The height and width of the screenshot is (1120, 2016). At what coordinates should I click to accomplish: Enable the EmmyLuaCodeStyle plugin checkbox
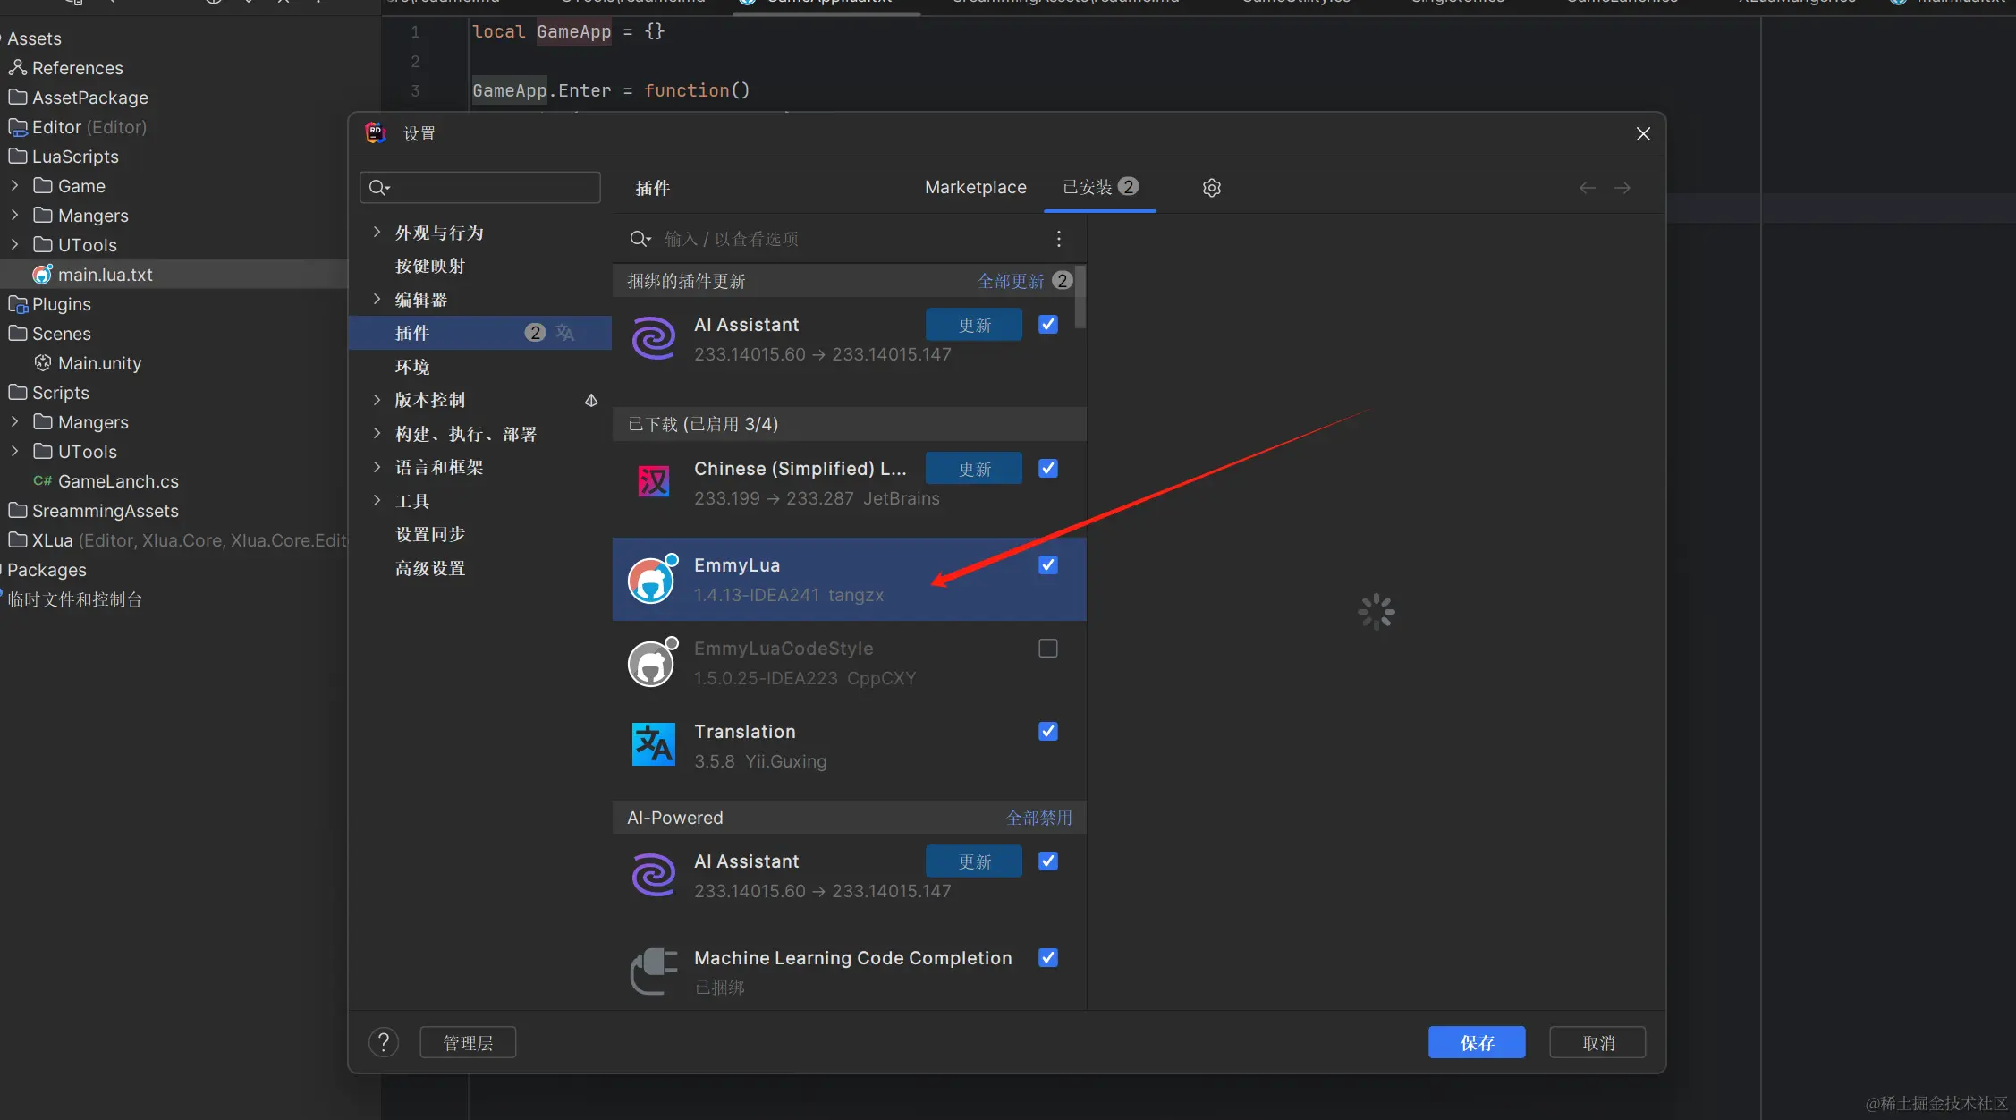pyautogui.click(x=1048, y=649)
